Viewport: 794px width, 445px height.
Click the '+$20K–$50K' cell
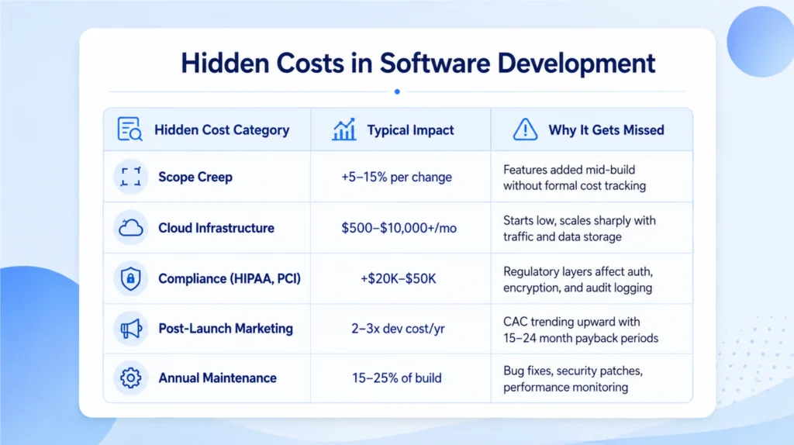[398, 278]
